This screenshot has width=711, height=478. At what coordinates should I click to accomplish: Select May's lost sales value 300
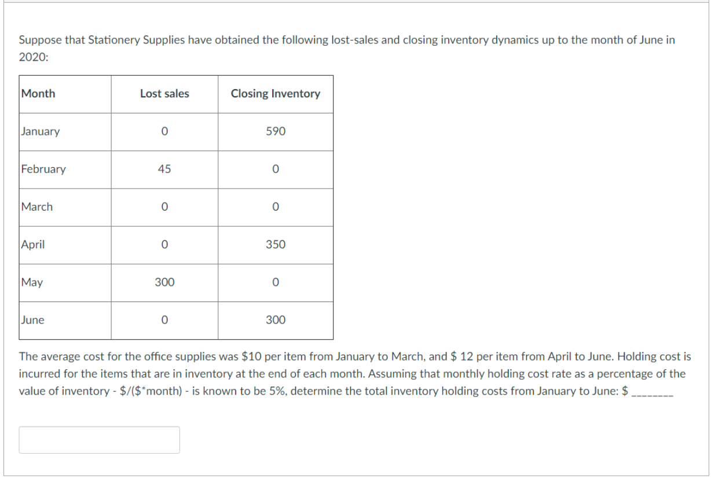tap(164, 282)
